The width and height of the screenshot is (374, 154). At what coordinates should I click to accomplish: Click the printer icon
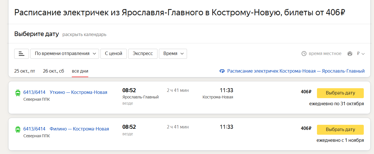pos(350,54)
